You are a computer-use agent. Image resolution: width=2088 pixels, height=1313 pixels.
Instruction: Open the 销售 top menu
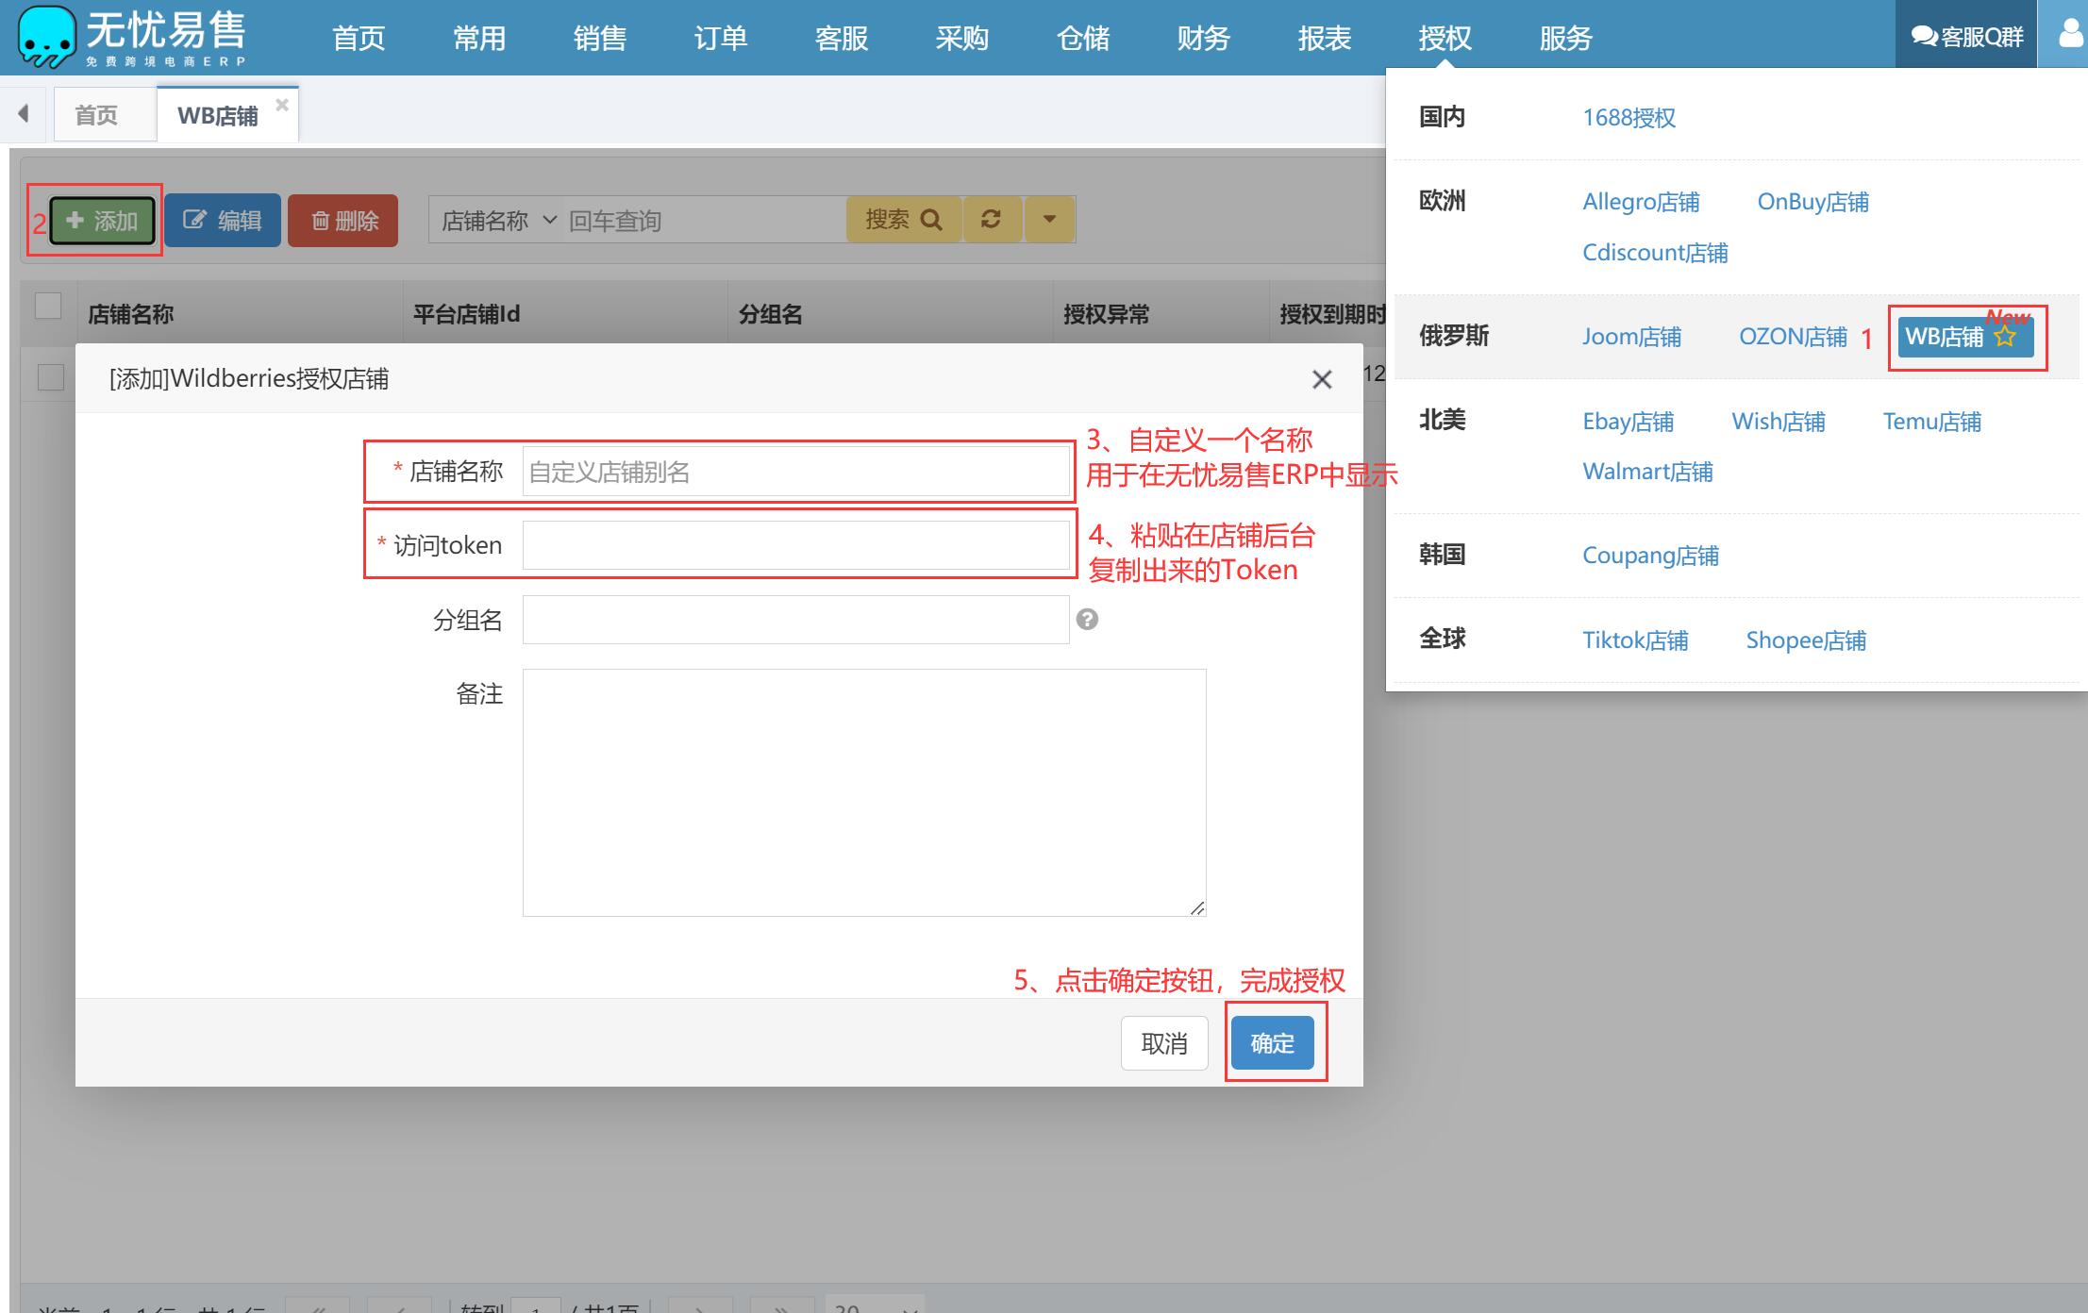600,38
